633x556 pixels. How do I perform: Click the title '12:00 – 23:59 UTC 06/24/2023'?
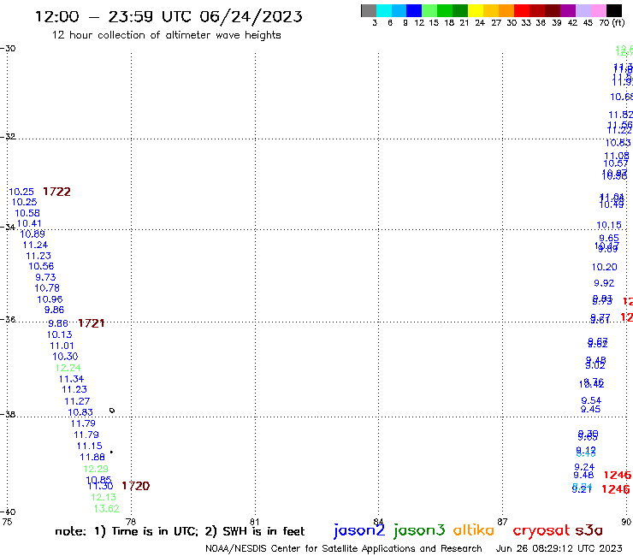(x=169, y=16)
